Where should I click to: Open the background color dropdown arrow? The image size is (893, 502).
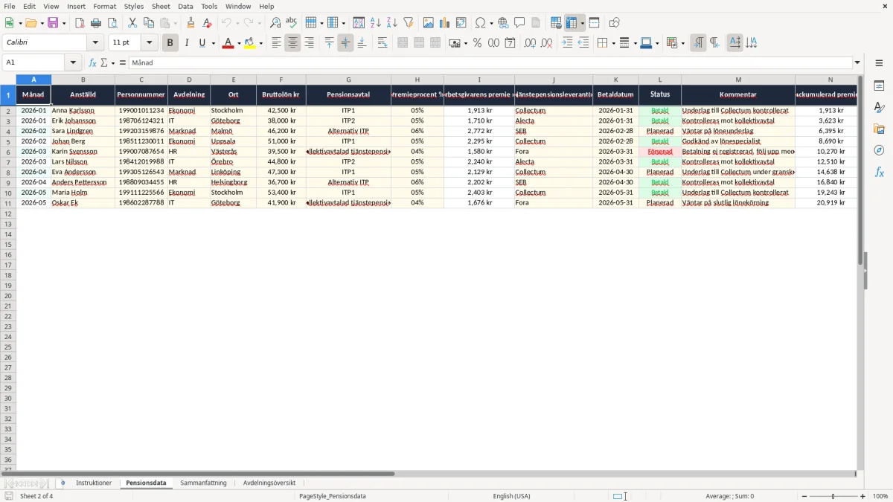click(x=261, y=43)
